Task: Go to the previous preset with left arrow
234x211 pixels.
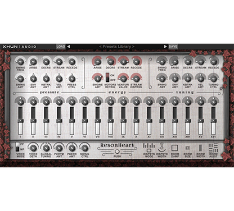Action: (x=69, y=47)
